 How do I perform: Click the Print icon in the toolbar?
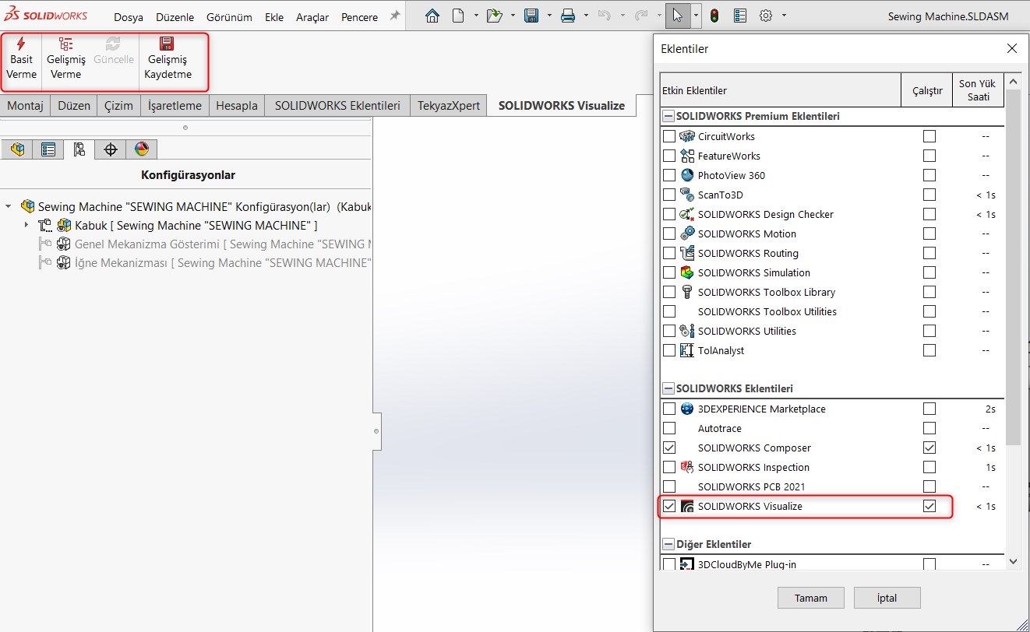(568, 16)
